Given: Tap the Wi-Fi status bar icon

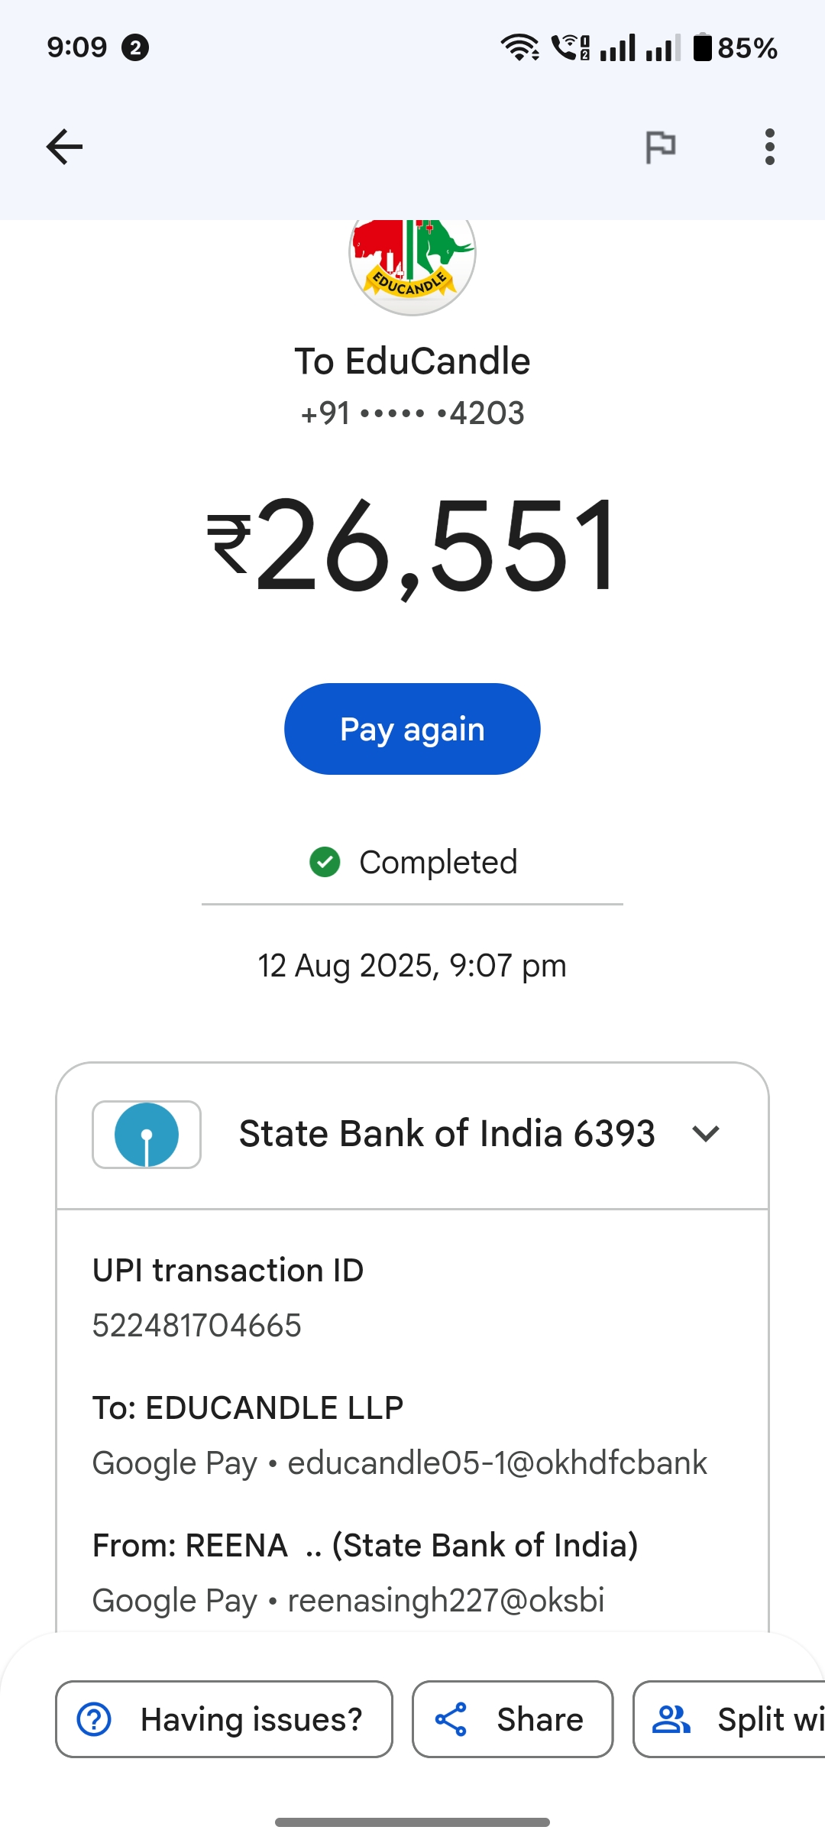Looking at the screenshot, I should coord(519,47).
